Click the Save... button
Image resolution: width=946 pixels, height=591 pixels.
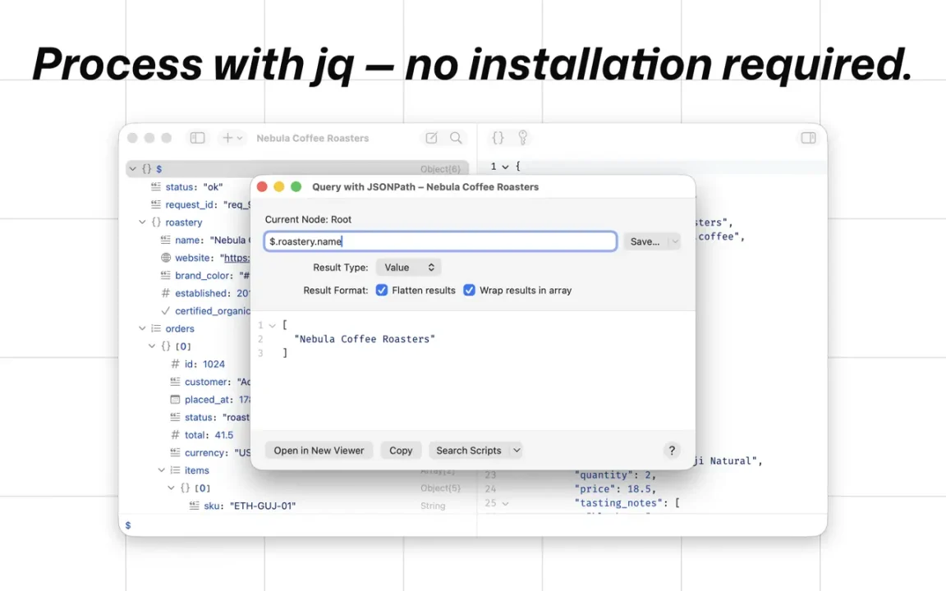click(x=645, y=241)
